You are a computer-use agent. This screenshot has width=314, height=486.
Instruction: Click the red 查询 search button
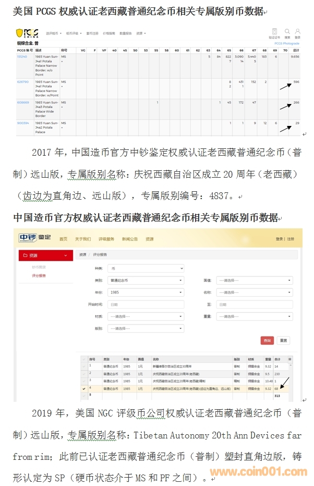pyautogui.click(x=267, y=340)
